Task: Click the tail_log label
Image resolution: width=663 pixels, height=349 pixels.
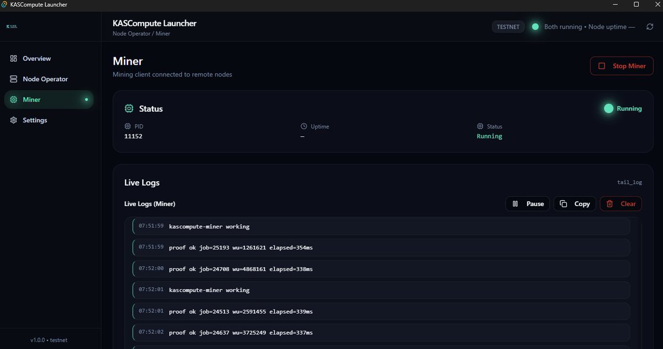Action: coord(629,182)
